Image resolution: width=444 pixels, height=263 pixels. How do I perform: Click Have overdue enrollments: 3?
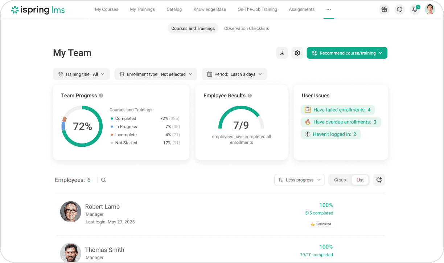(x=341, y=122)
